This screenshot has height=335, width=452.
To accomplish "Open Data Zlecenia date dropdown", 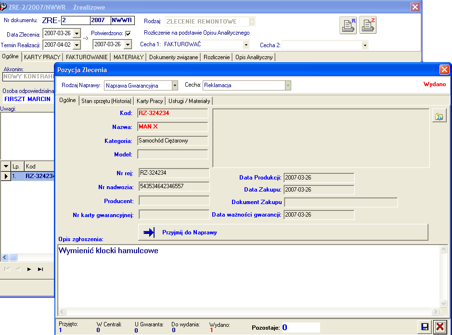I will pyautogui.click(x=77, y=33).
